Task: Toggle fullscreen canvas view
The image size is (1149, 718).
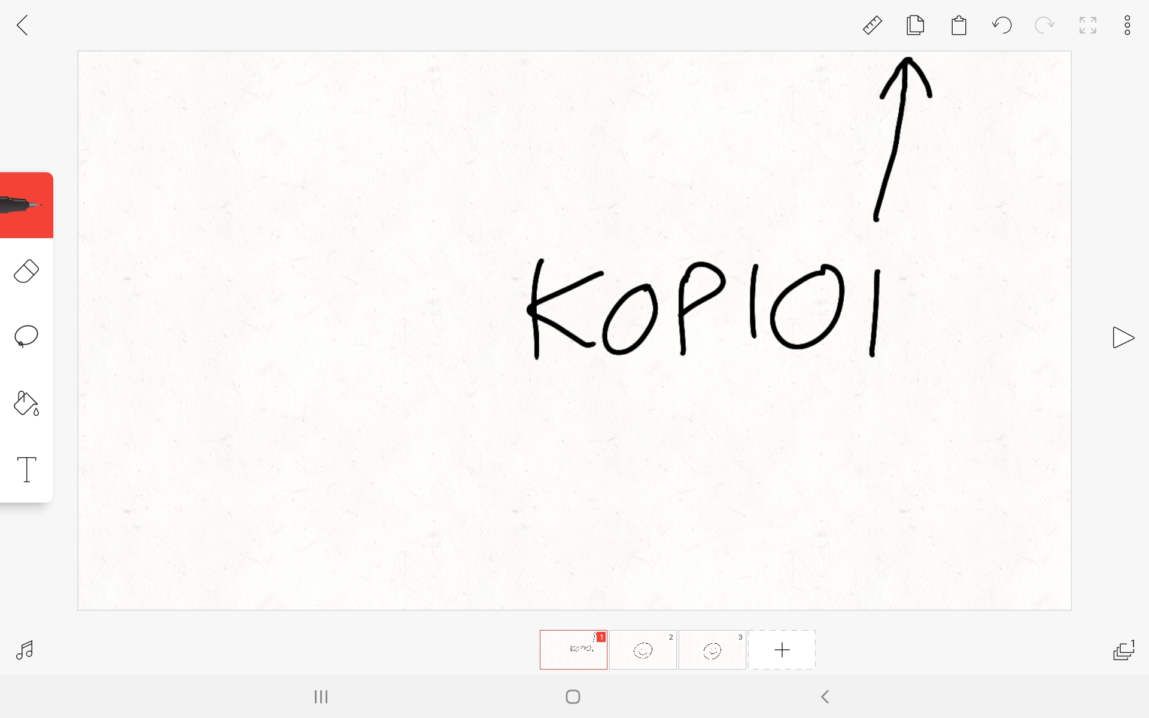Action: point(1088,25)
